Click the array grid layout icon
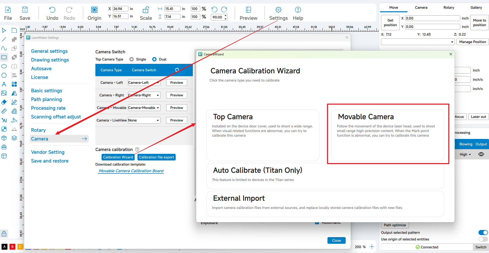489x253 pixels. tap(14, 84)
